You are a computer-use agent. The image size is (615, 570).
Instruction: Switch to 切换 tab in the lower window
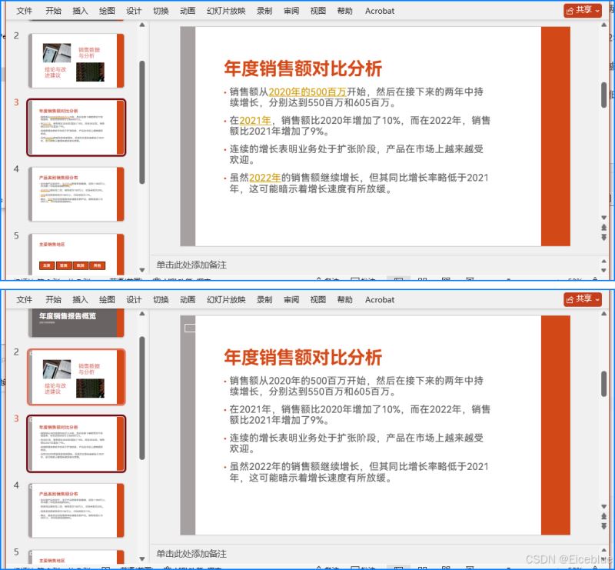pos(161,300)
